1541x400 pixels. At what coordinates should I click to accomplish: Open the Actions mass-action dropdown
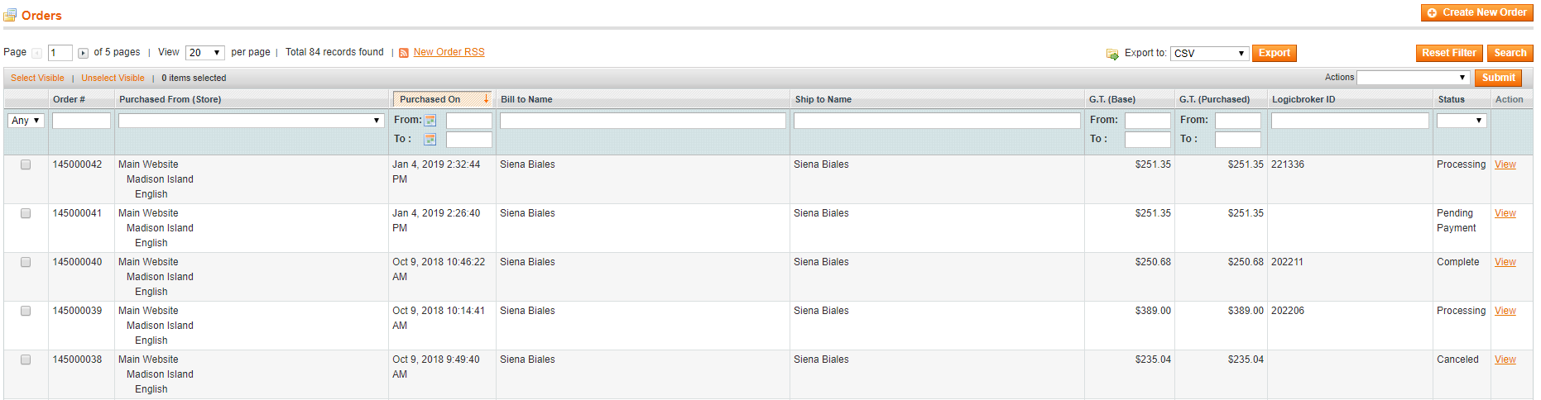click(1413, 78)
